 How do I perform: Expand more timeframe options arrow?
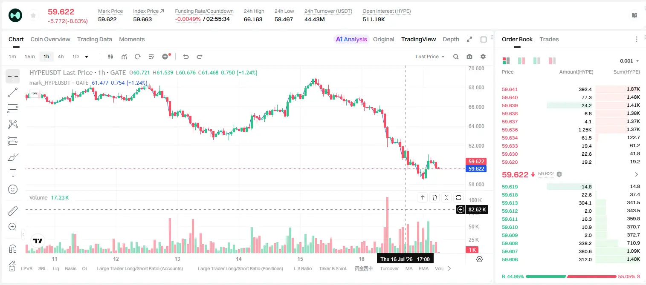pyautogui.click(x=87, y=57)
